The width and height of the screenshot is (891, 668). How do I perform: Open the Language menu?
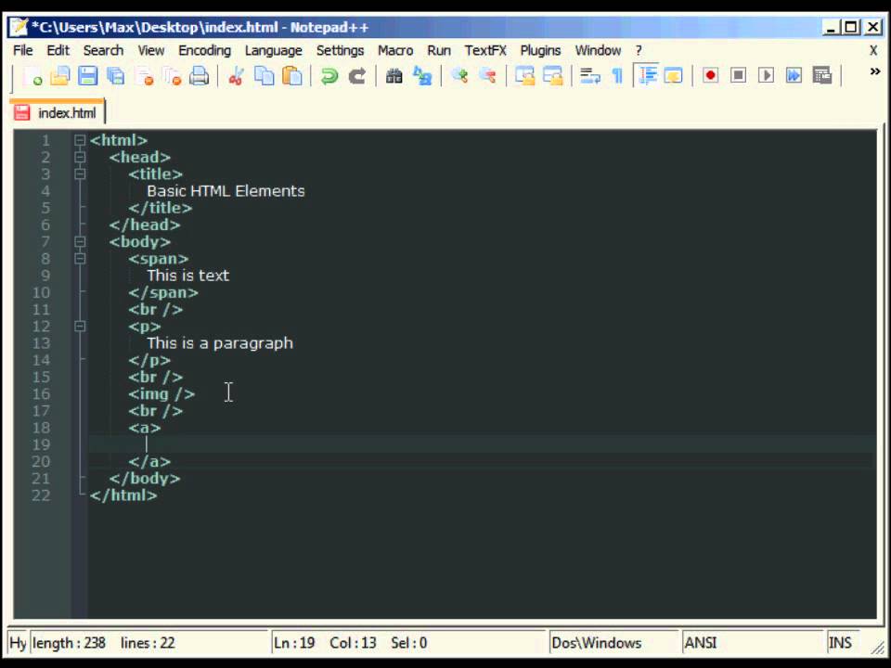(273, 50)
